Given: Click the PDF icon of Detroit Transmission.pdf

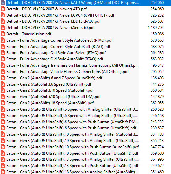Looking at the screenshot, I should [x=3, y=34].
